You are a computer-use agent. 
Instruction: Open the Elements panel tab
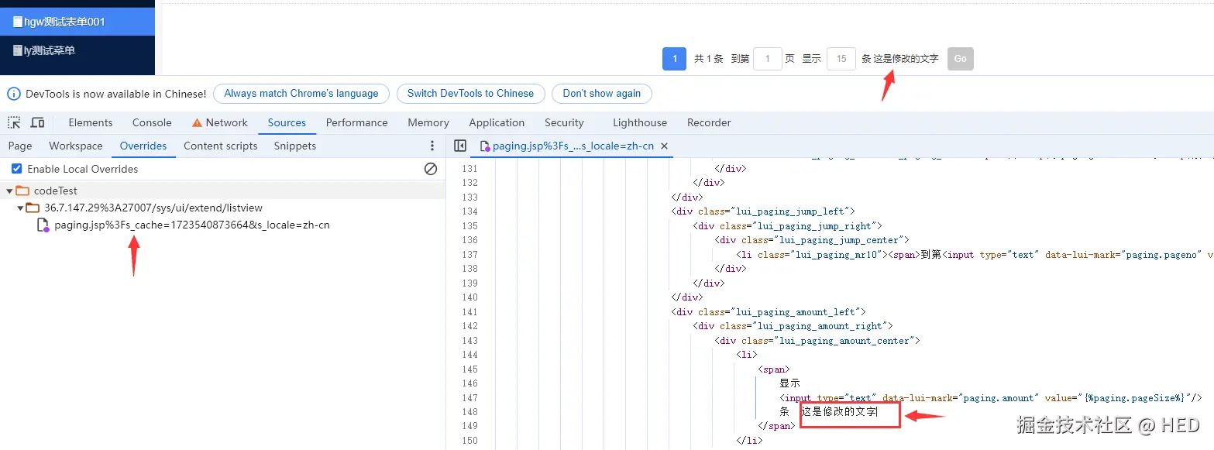tap(91, 122)
